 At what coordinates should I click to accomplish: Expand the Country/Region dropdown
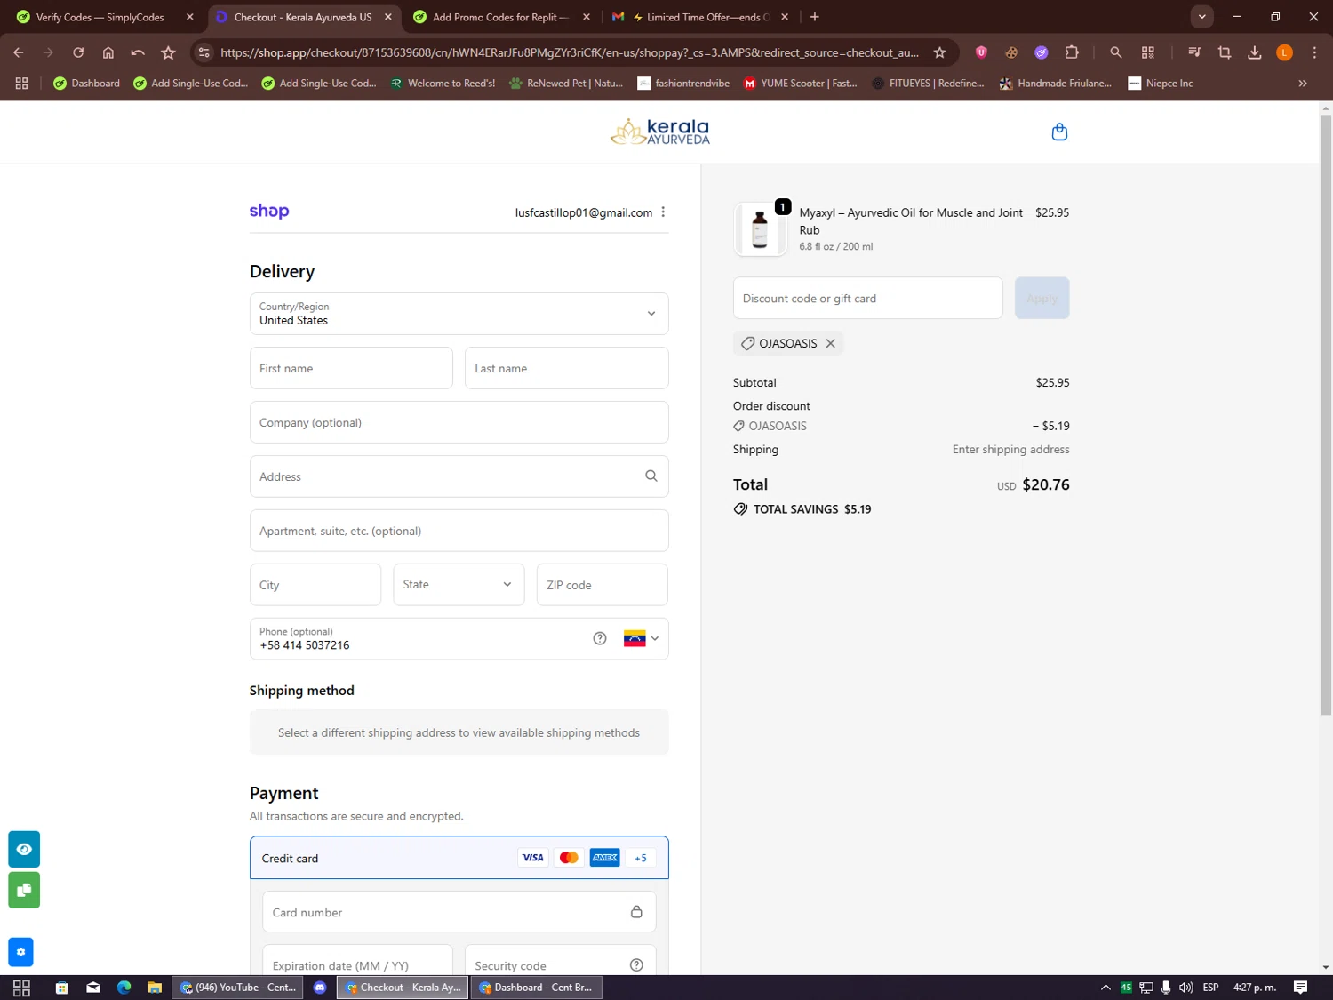click(459, 314)
